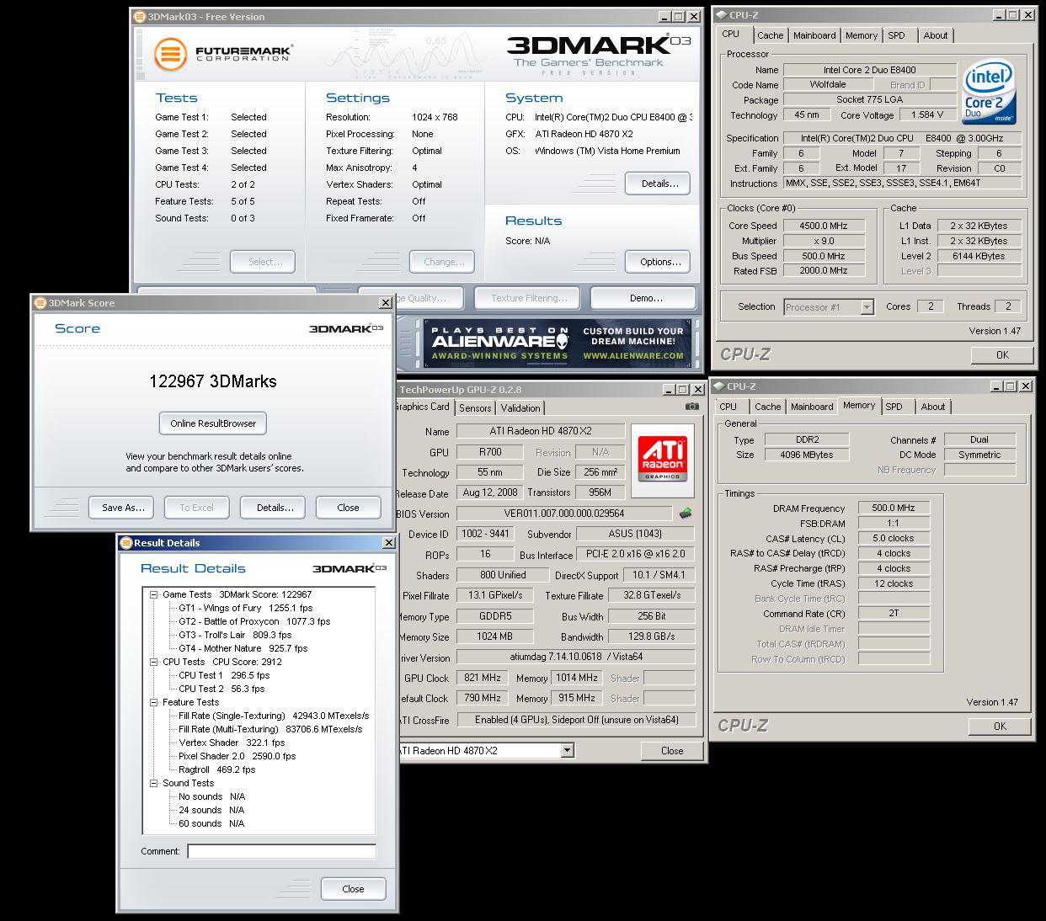This screenshot has height=921, width=1046.
Task: Click Close in Result Details window
Action: tap(353, 889)
